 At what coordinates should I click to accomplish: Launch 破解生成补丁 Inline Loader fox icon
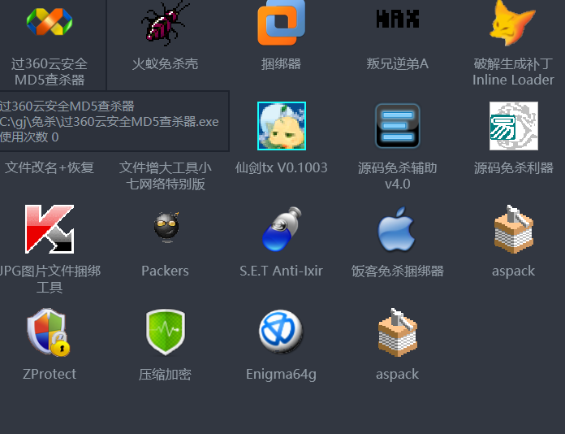513,23
